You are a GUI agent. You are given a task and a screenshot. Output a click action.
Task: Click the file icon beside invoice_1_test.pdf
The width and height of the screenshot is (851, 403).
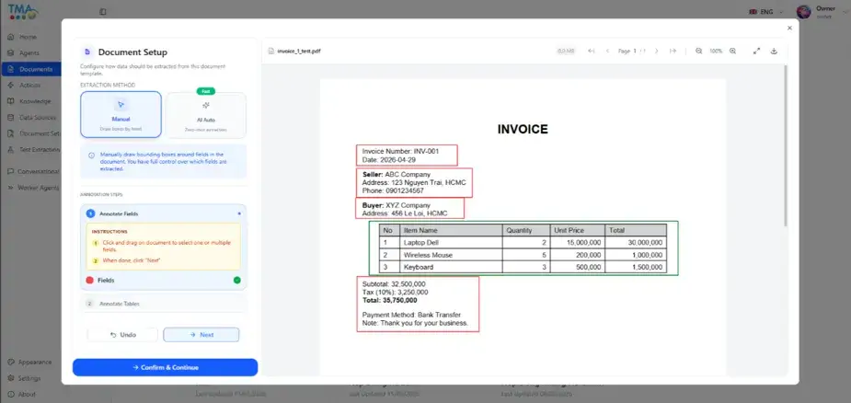[x=271, y=51]
